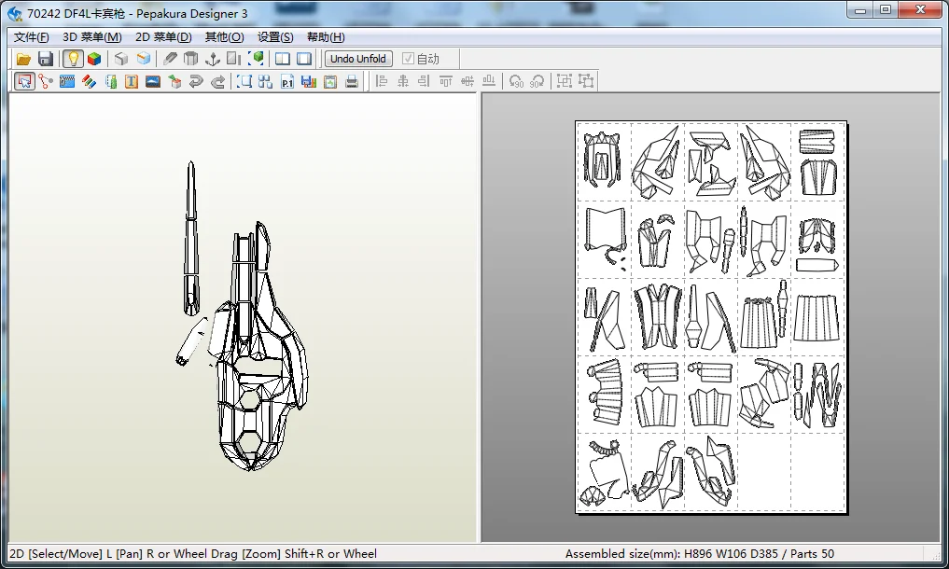Open the 设置(S) menu
Viewport: 949px width, 569px height.
point(275,37)
